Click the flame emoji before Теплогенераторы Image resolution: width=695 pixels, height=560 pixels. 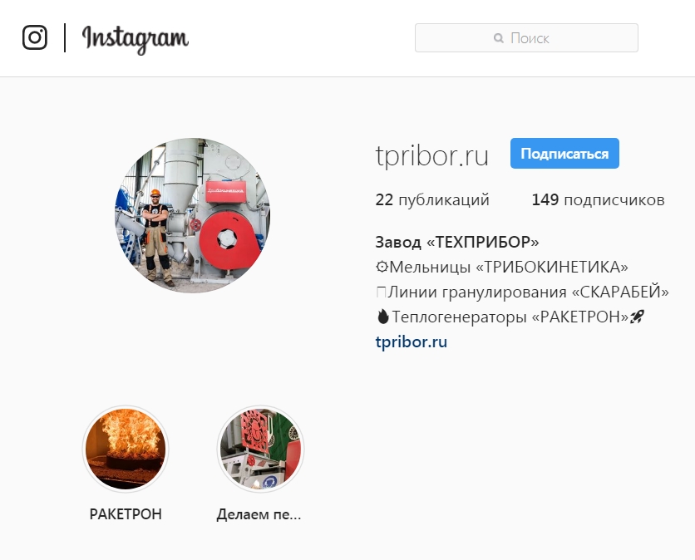tap(382, 317)
